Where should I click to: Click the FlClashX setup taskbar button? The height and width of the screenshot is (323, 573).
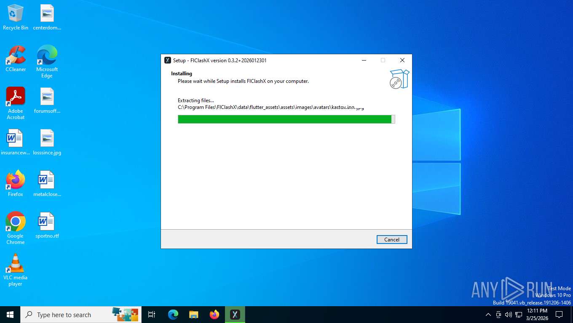(235, 315)
